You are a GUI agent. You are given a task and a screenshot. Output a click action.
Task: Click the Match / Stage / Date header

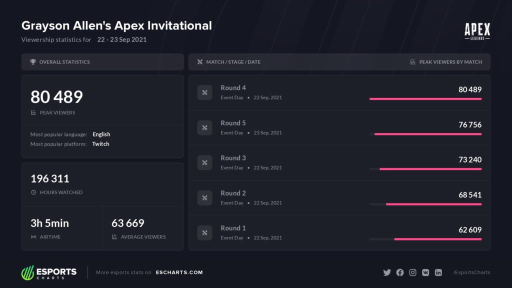233,62
